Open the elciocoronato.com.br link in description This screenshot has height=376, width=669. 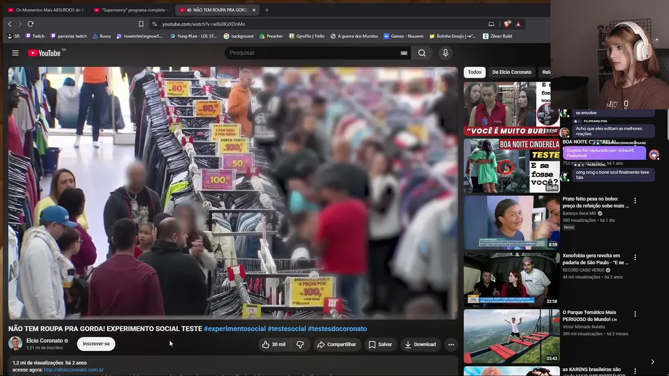point(74,370)
